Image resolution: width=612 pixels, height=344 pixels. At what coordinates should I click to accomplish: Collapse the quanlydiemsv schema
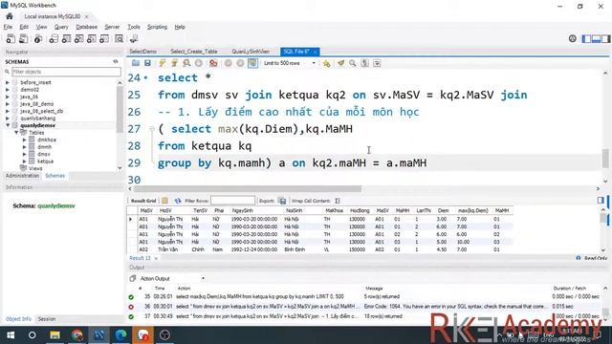(x=8, y=125)
